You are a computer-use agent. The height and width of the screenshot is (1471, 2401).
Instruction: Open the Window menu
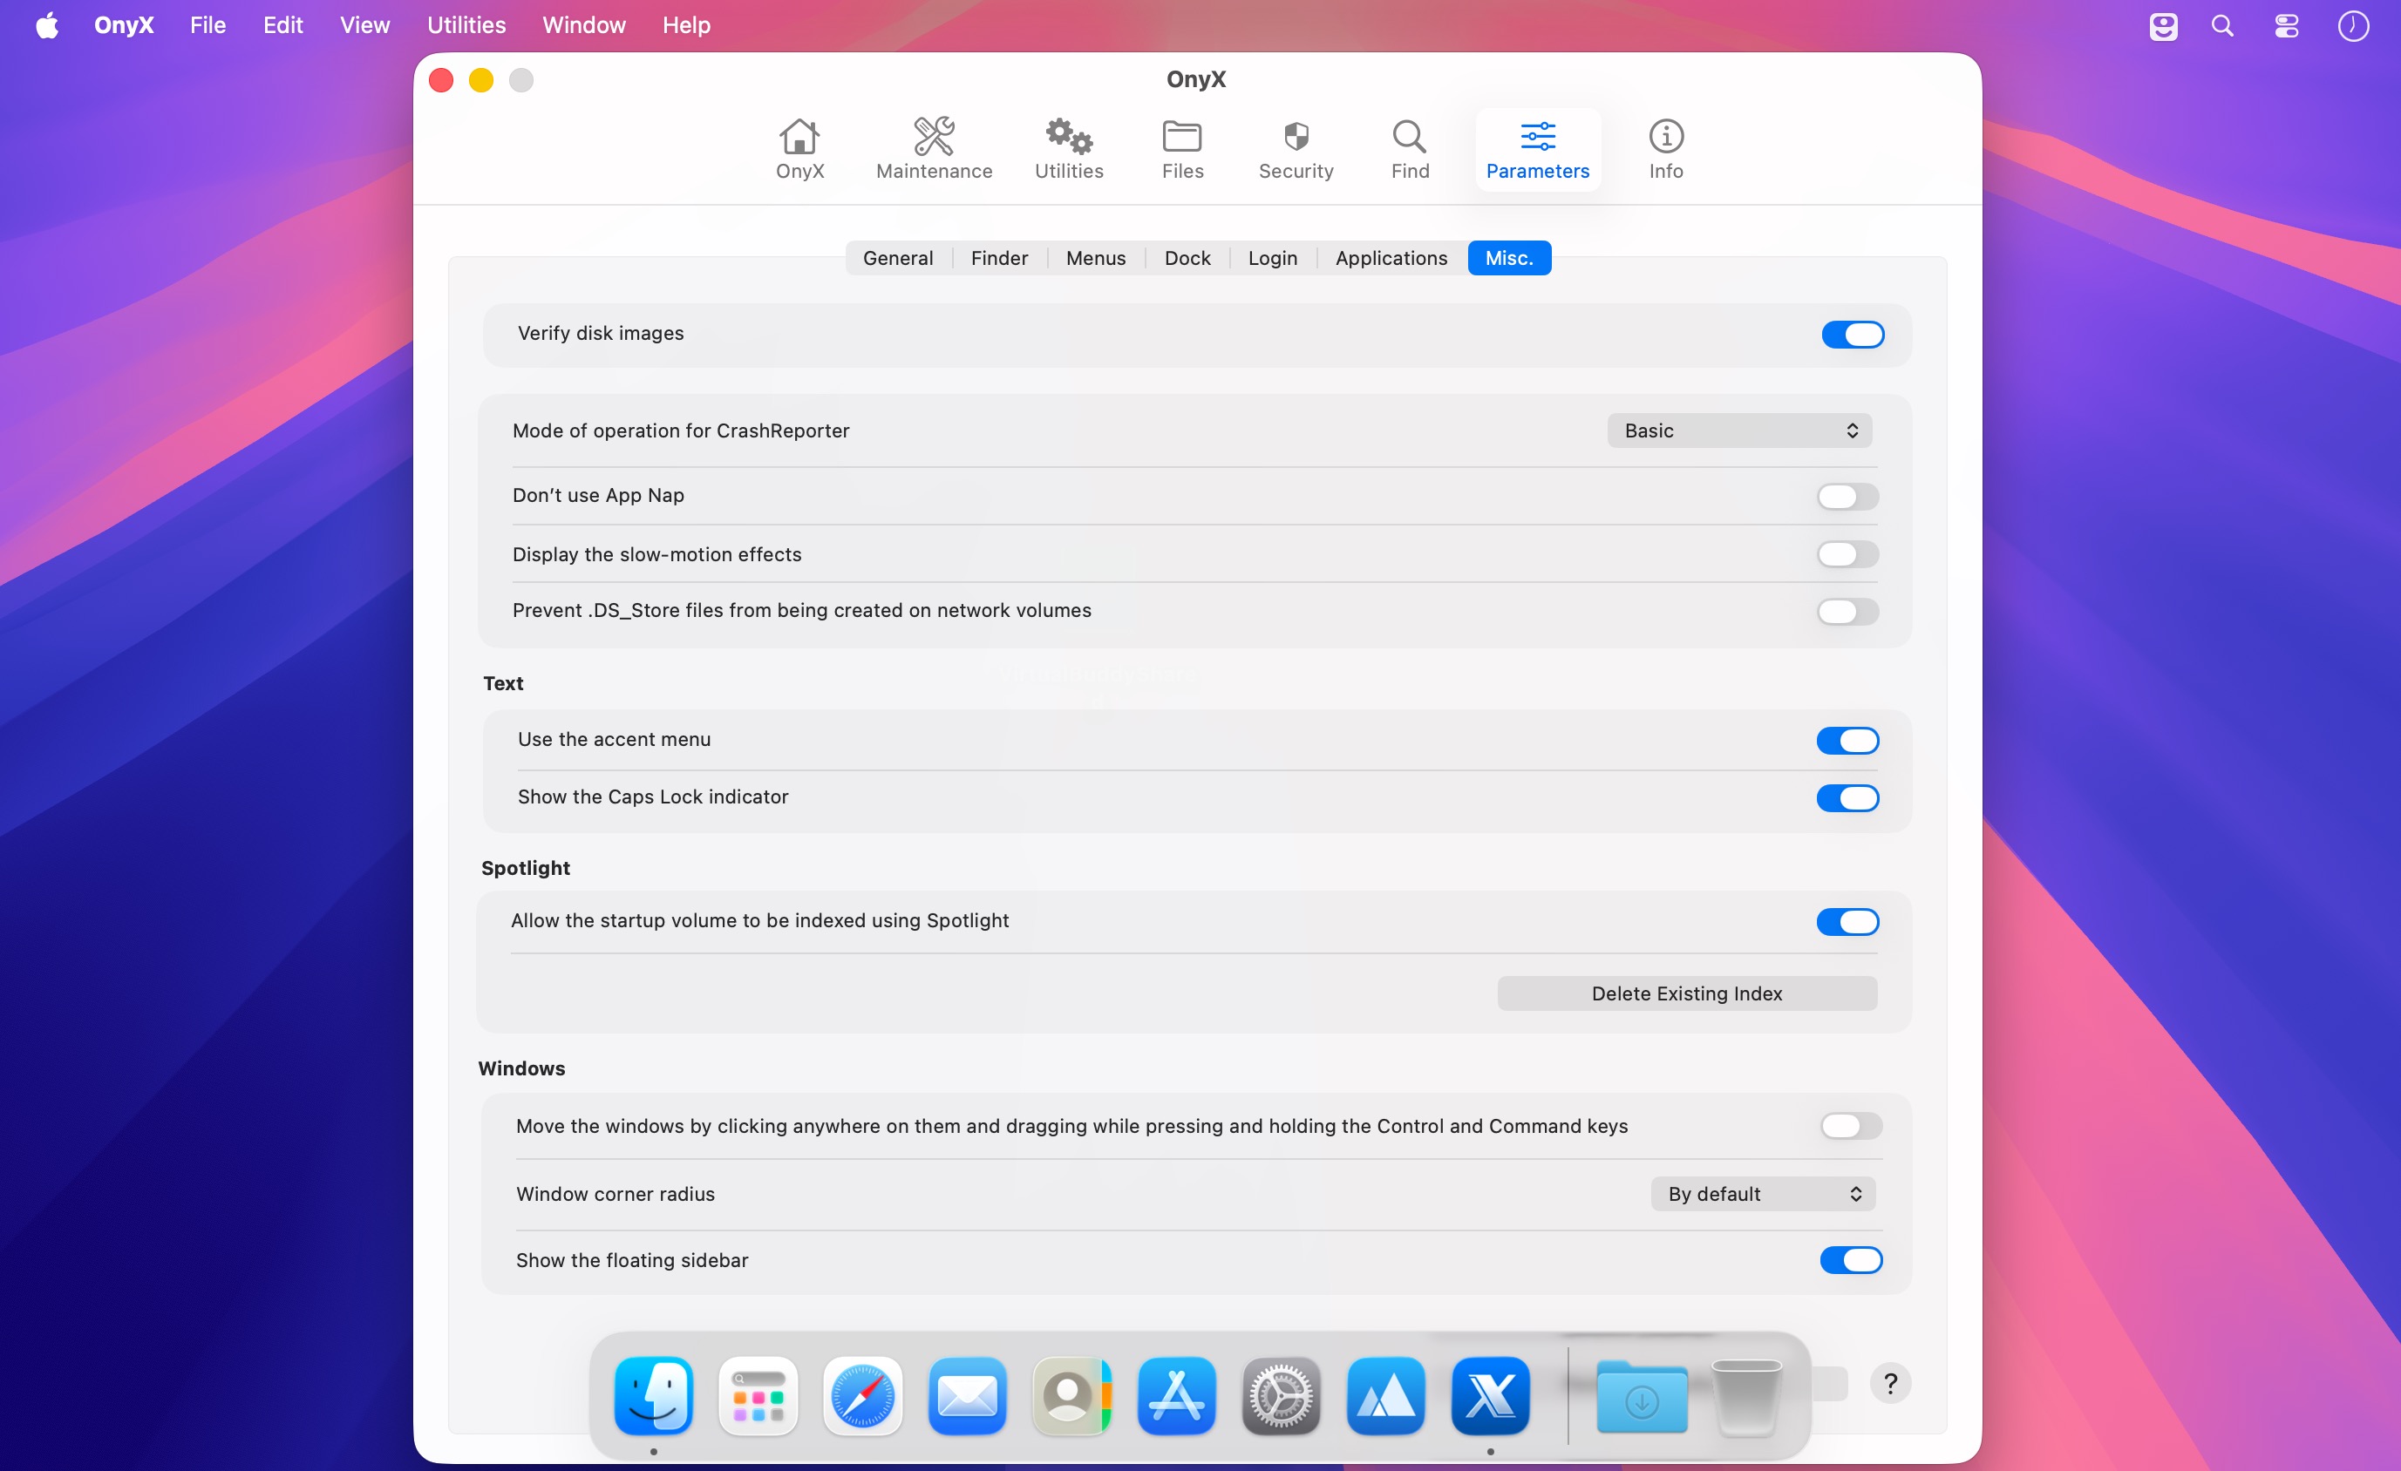click(583, 25)
